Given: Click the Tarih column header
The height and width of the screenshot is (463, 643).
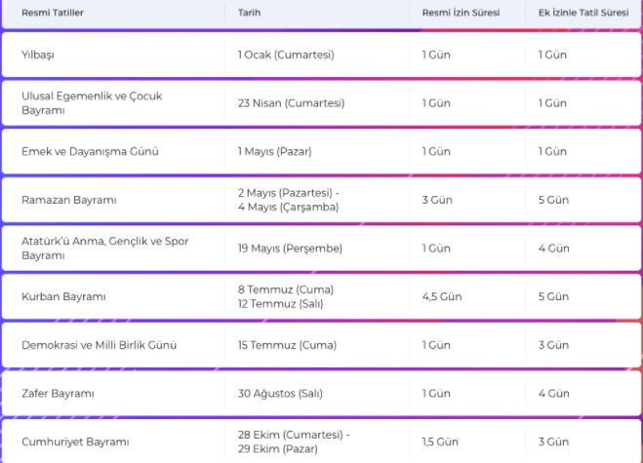Looking at the screenshot, I should pos(249,13).
